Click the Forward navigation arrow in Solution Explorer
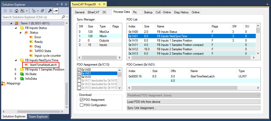 click(x=11, y=11)
